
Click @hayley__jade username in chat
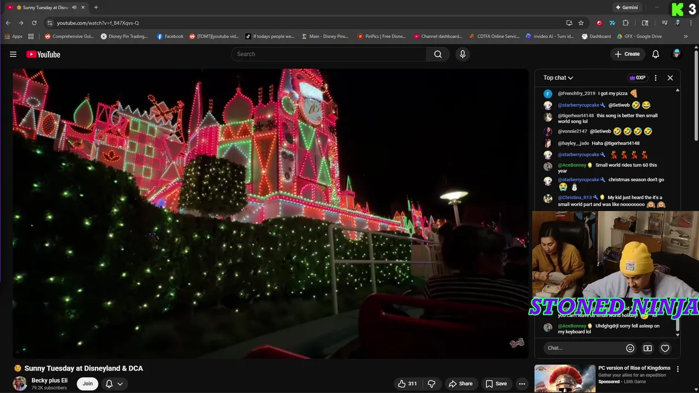(573, 143)
